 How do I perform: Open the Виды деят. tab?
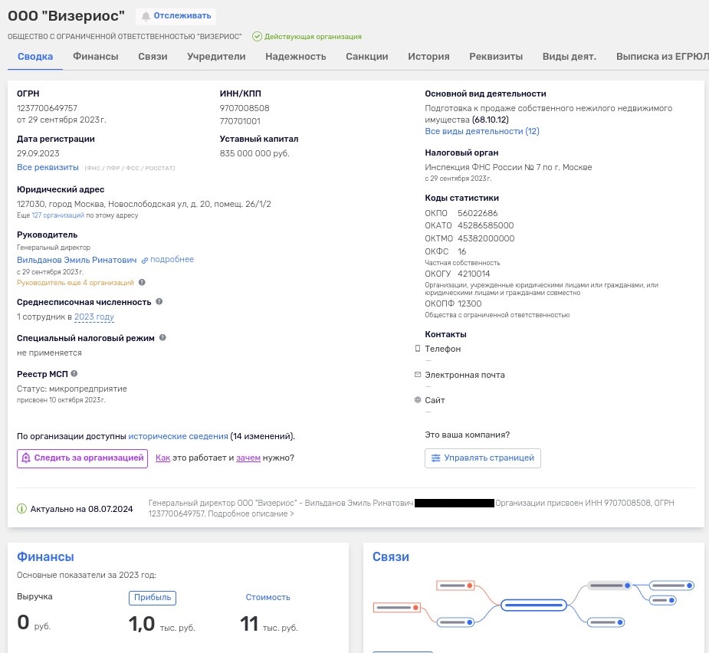point(569,57)
